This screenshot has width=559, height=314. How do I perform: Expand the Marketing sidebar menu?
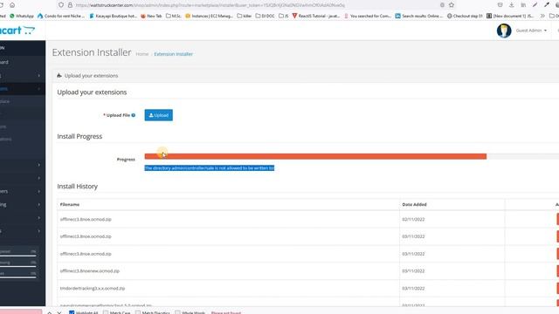(23, 204)
